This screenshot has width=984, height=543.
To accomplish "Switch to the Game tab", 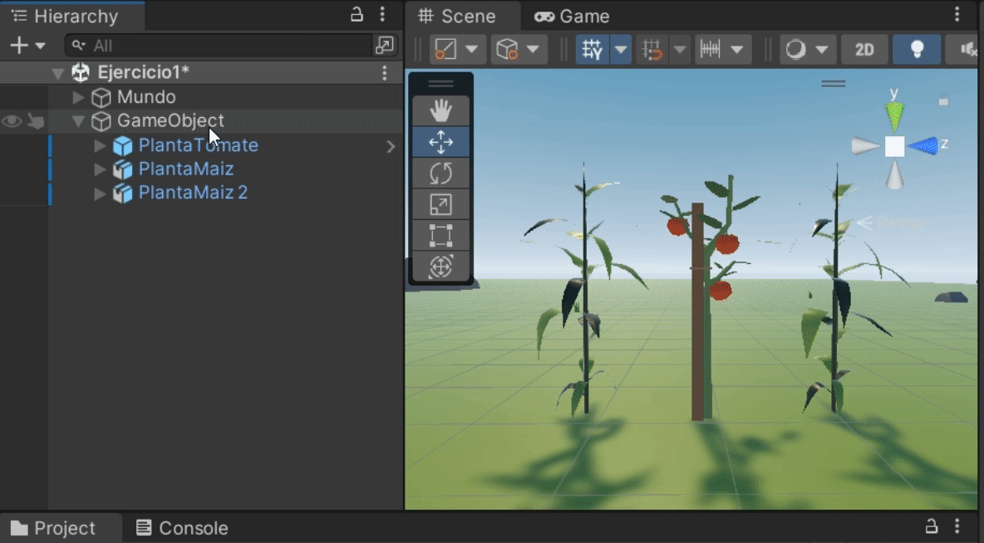I will pos(573,17).
